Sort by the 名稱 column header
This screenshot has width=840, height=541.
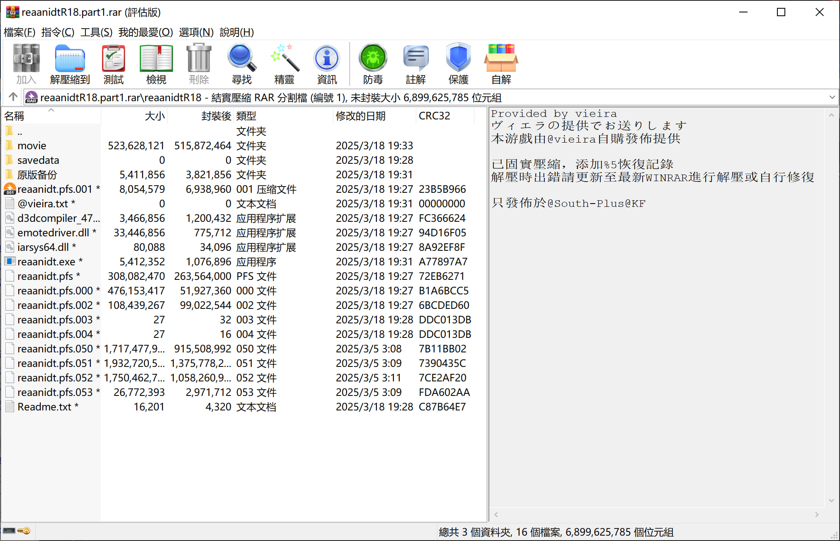tap(14, 116)
